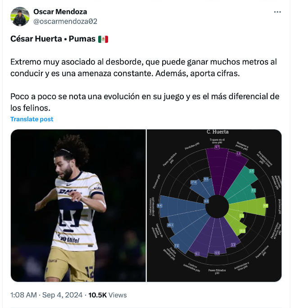Click the 2.5 value badge on chart
Image resolution: width=291 pixels, height=308 pixels.
click(252, 171)
